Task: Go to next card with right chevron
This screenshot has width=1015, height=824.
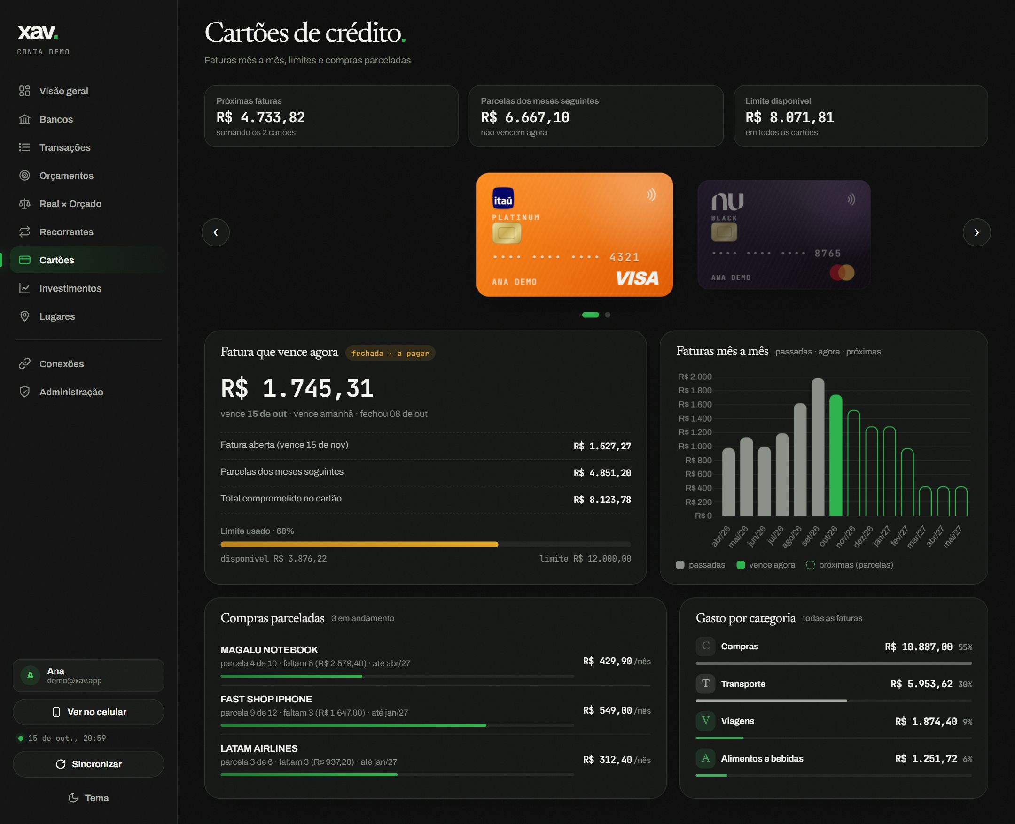Action: (976, 232)
